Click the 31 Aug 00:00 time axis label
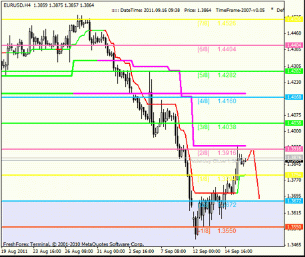305x257 pixels. coord(111,252)
